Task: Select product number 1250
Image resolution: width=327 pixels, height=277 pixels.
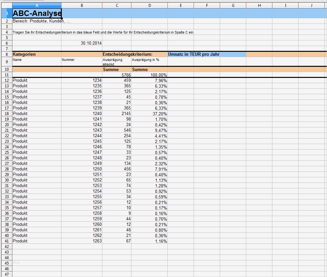Action: pos(82,169)
